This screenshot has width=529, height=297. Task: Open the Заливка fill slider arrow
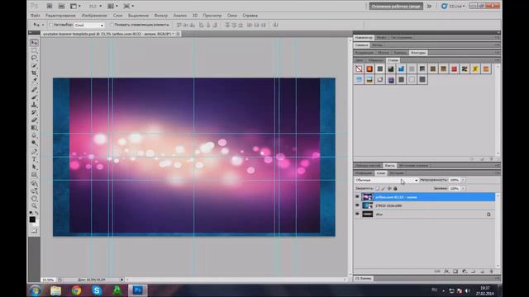(x=463, y=189)
